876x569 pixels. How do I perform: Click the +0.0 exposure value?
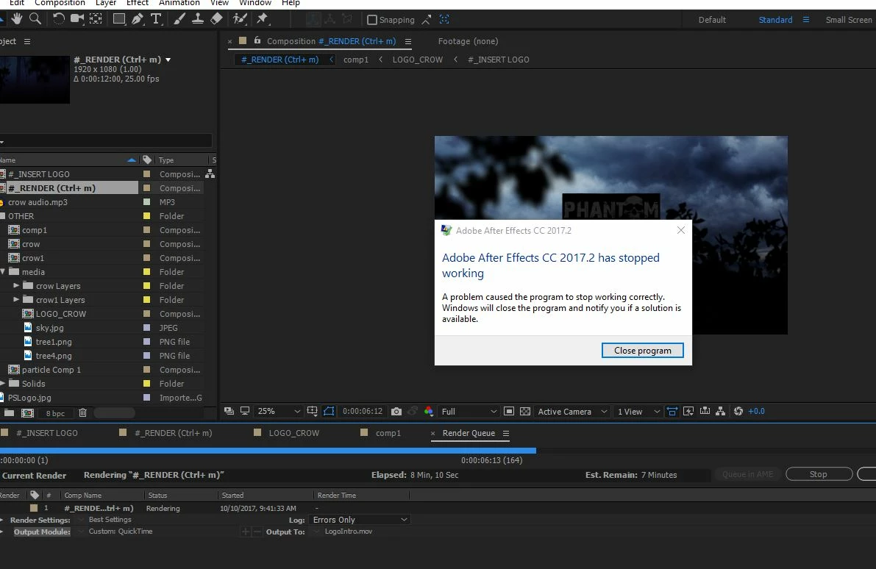756,412
